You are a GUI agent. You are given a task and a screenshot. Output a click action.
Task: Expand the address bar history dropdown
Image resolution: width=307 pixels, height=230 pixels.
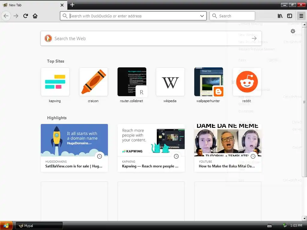[202, 16]
